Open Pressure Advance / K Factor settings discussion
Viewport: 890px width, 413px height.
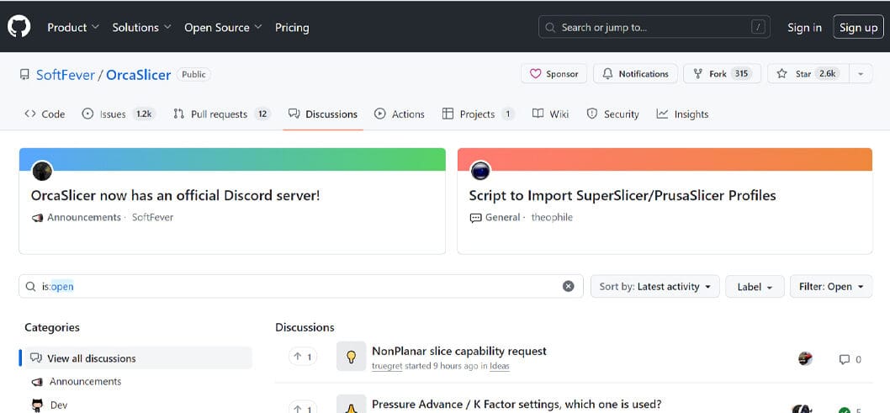(x=517, y=405)
